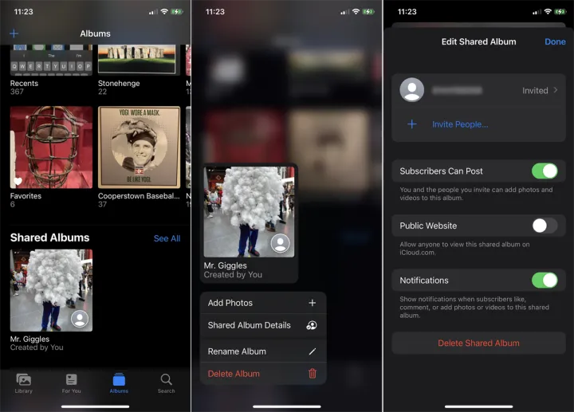Tap Done in Edit Shared Album

[x=555, y=41]
